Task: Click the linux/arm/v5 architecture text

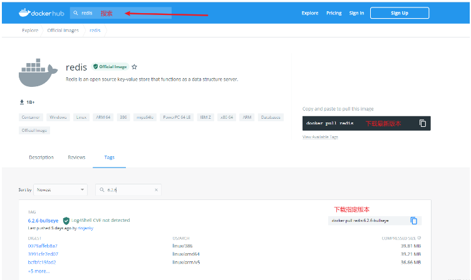Action: point(186,262)
